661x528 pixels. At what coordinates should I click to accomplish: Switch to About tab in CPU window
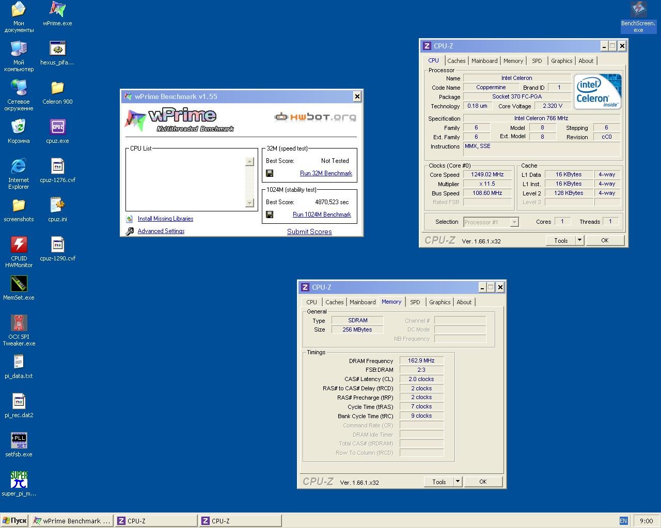tap(586, 61)
